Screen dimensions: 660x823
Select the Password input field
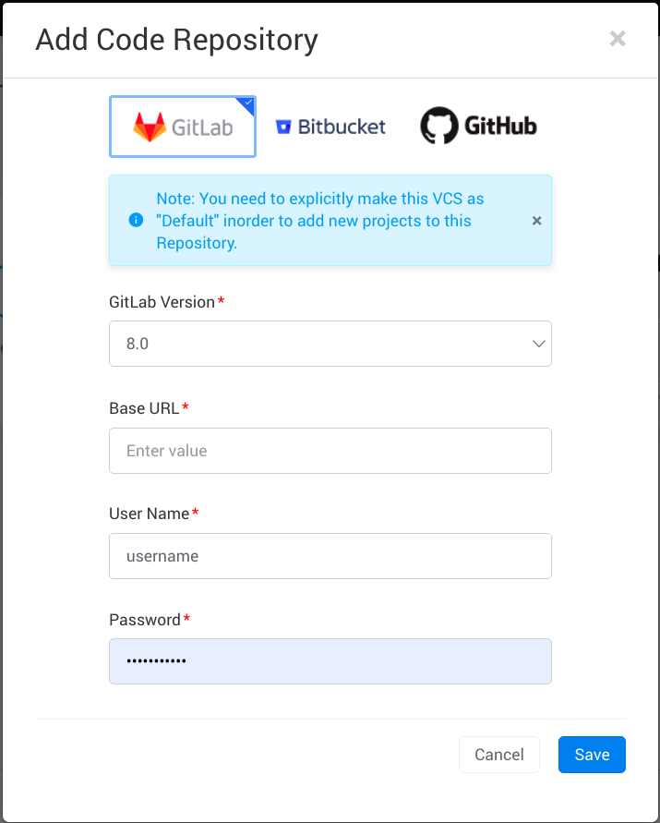pyautogui.click(x=330, y=661)
